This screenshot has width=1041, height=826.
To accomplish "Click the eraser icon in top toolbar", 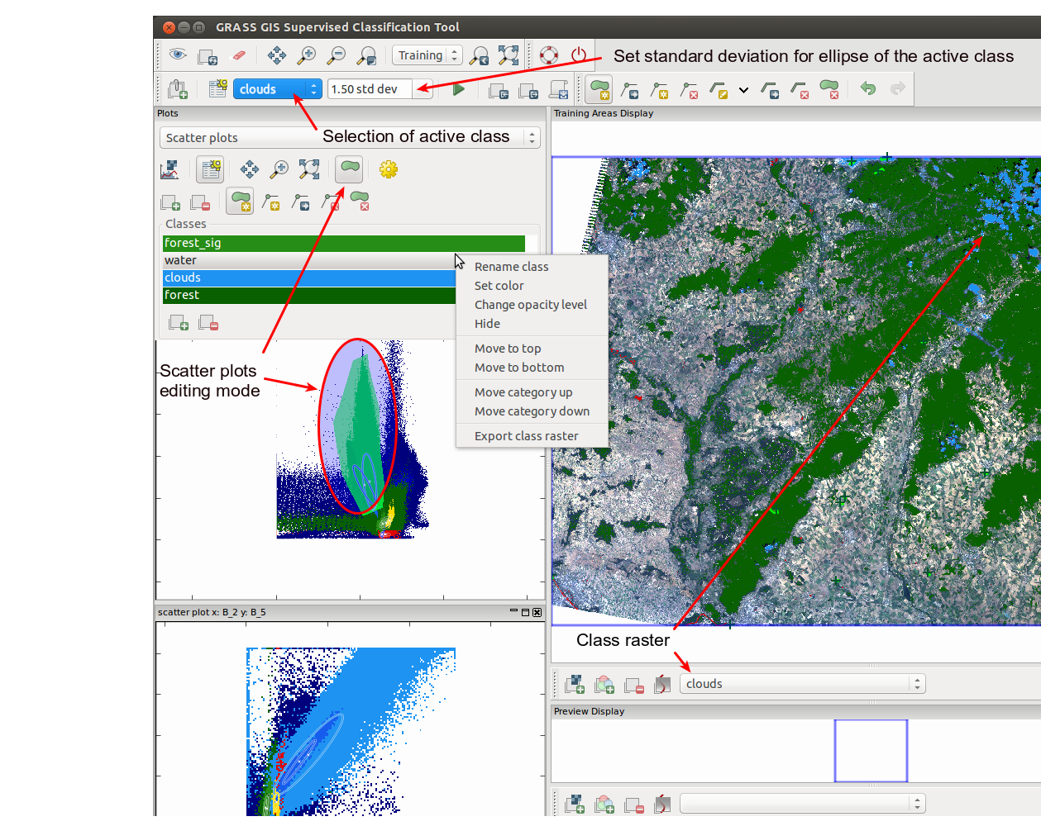I will click(x=237, y=56).
